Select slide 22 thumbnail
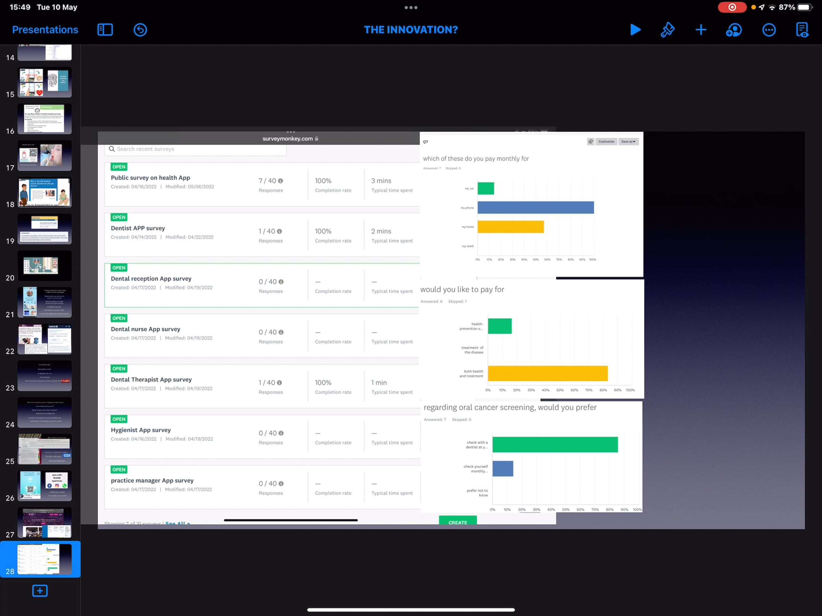This screenshot has height=616, width=822. [45, 339]
